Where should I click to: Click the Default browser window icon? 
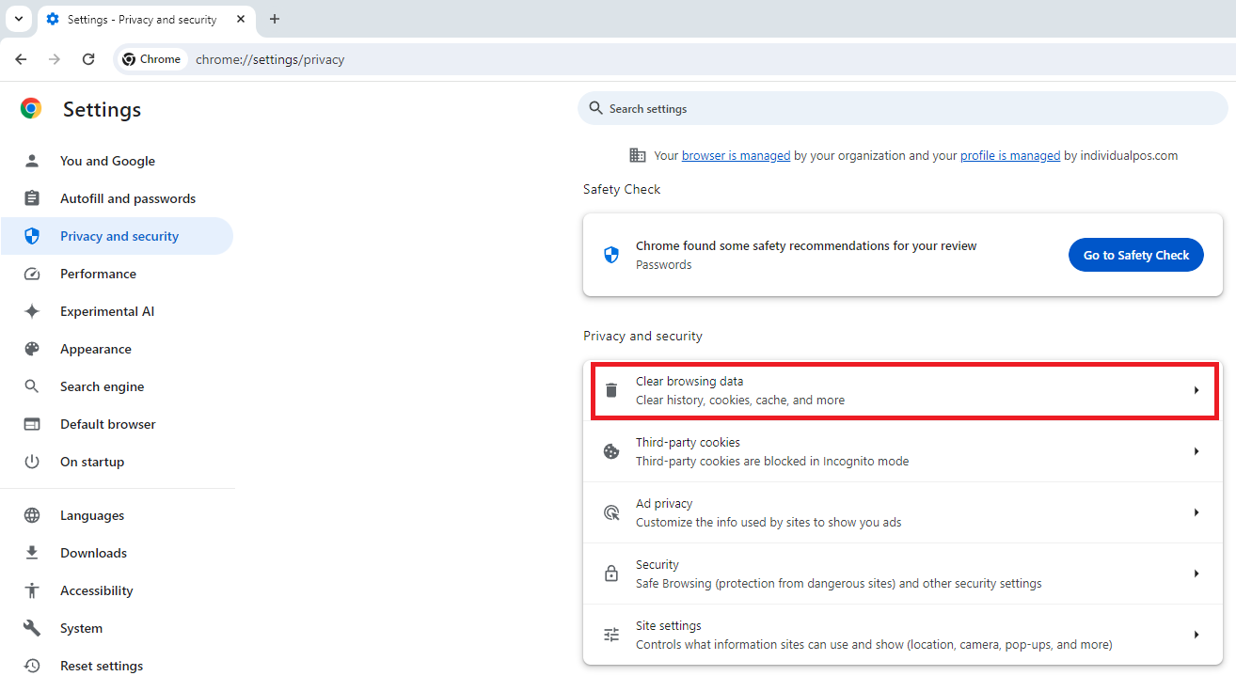(x=32, y=424)
